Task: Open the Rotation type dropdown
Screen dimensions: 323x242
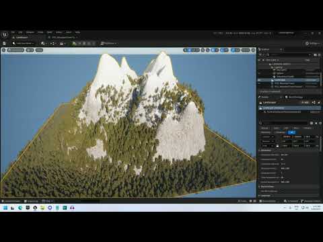Action: [268, 141]
